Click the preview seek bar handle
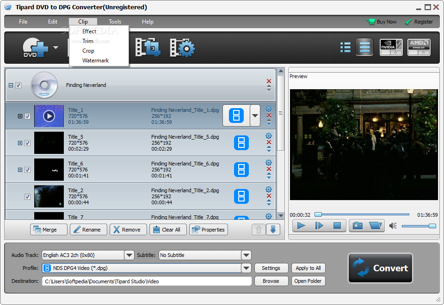444x305 pixels. tap(318, 214)
